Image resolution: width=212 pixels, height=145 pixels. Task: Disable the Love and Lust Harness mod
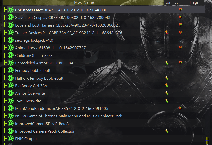[x=11, y=25]
